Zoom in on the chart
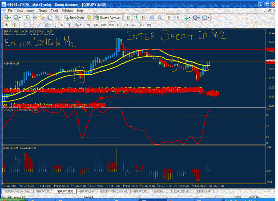 152,17
